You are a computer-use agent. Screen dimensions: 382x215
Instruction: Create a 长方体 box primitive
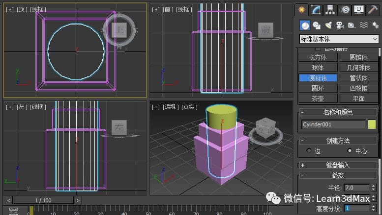pos(318,57)
